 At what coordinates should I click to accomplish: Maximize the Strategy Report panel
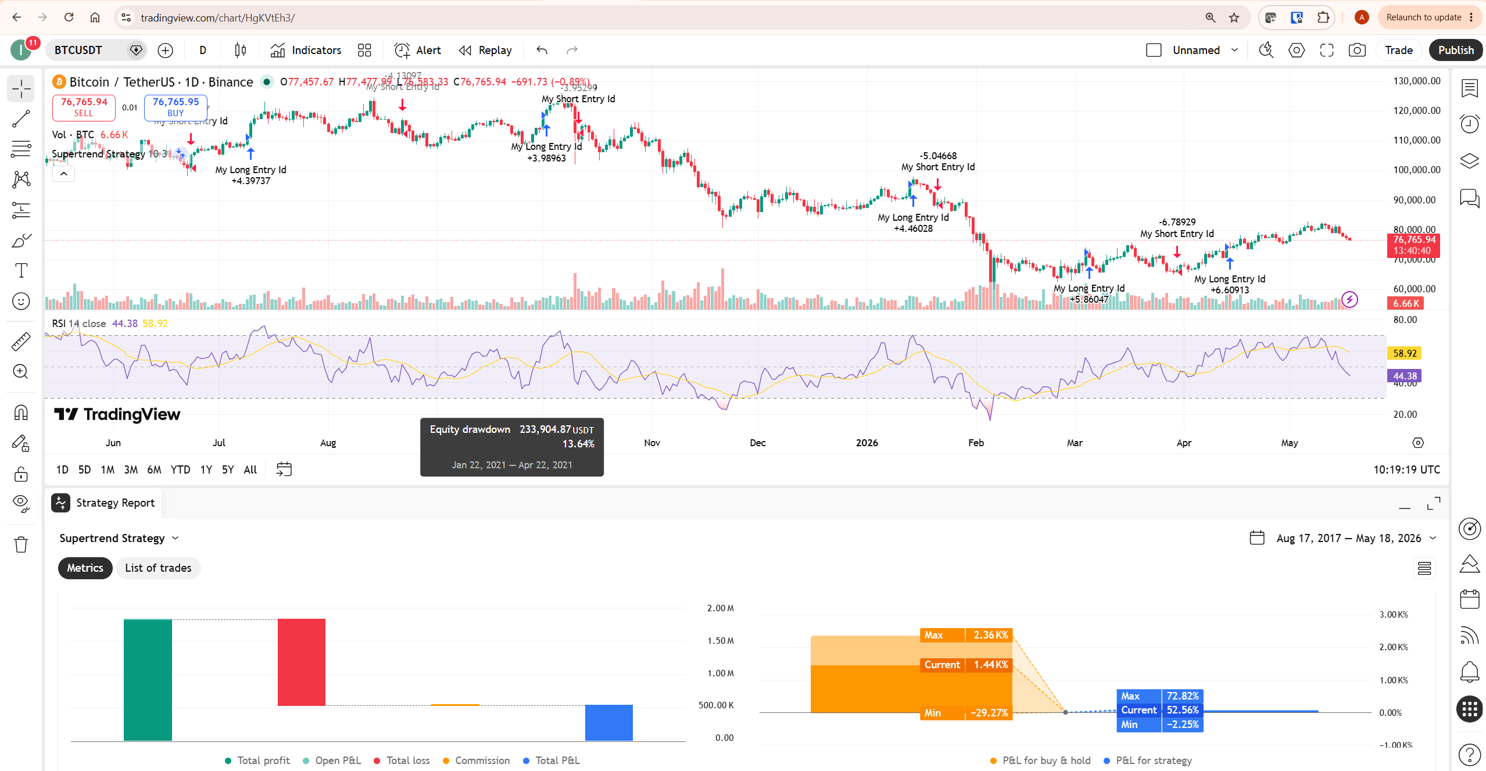pos(1434,504)
